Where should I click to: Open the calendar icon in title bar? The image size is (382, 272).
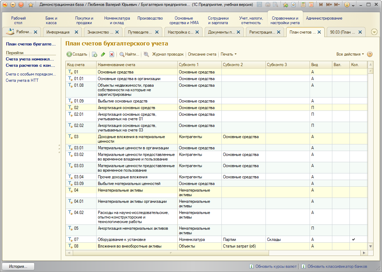[x=311, y=5]
